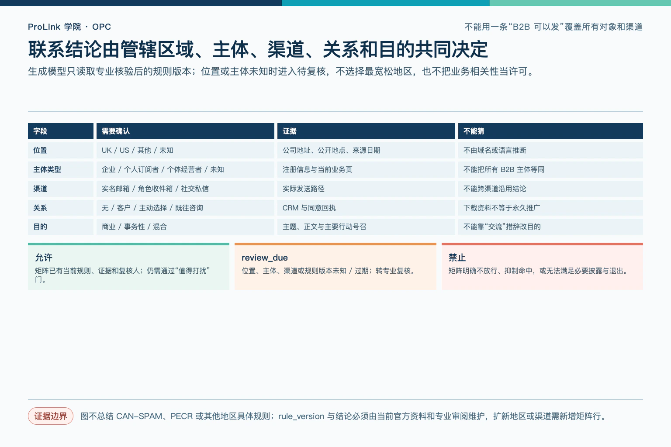Click the '不能靠"交流"措辞改目的' cell
671x447 pixels.
pos(550,227)
